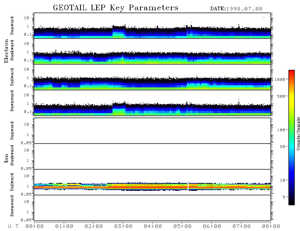
Task: Click the "50" colorbar tick label
Action: tap(282, 147)
